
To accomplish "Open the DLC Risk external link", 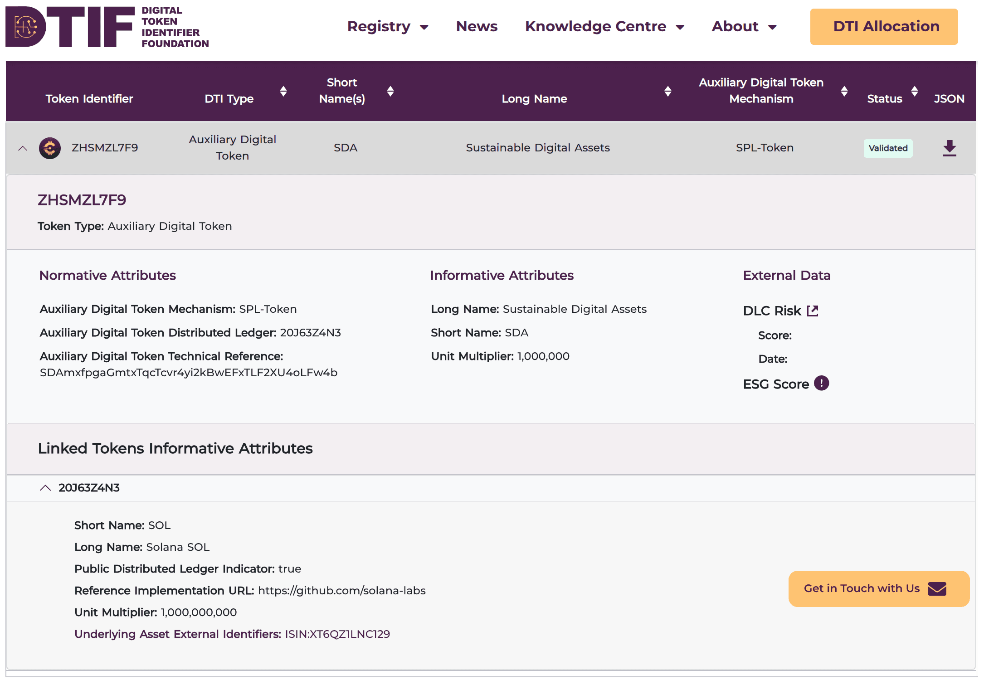I will pyautogui.click(x=813, y=310).
